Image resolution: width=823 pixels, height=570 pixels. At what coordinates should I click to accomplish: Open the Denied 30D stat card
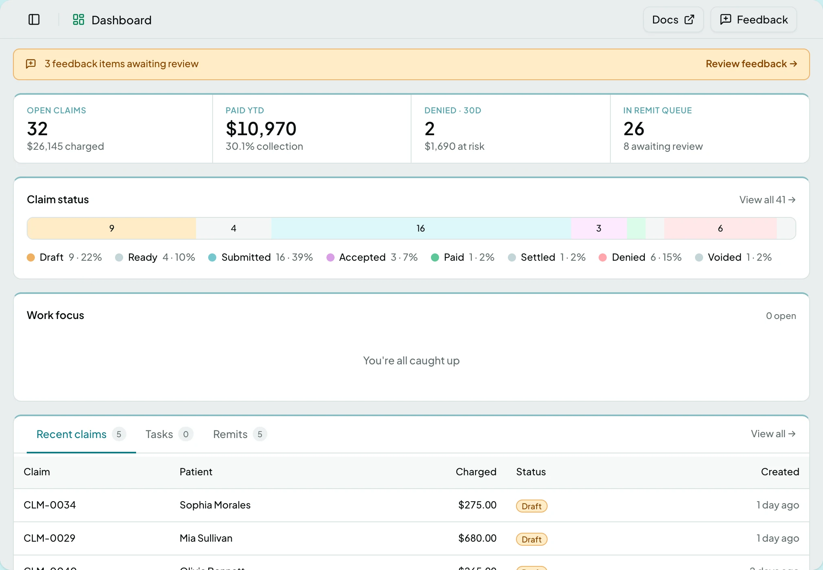[511, 129]
